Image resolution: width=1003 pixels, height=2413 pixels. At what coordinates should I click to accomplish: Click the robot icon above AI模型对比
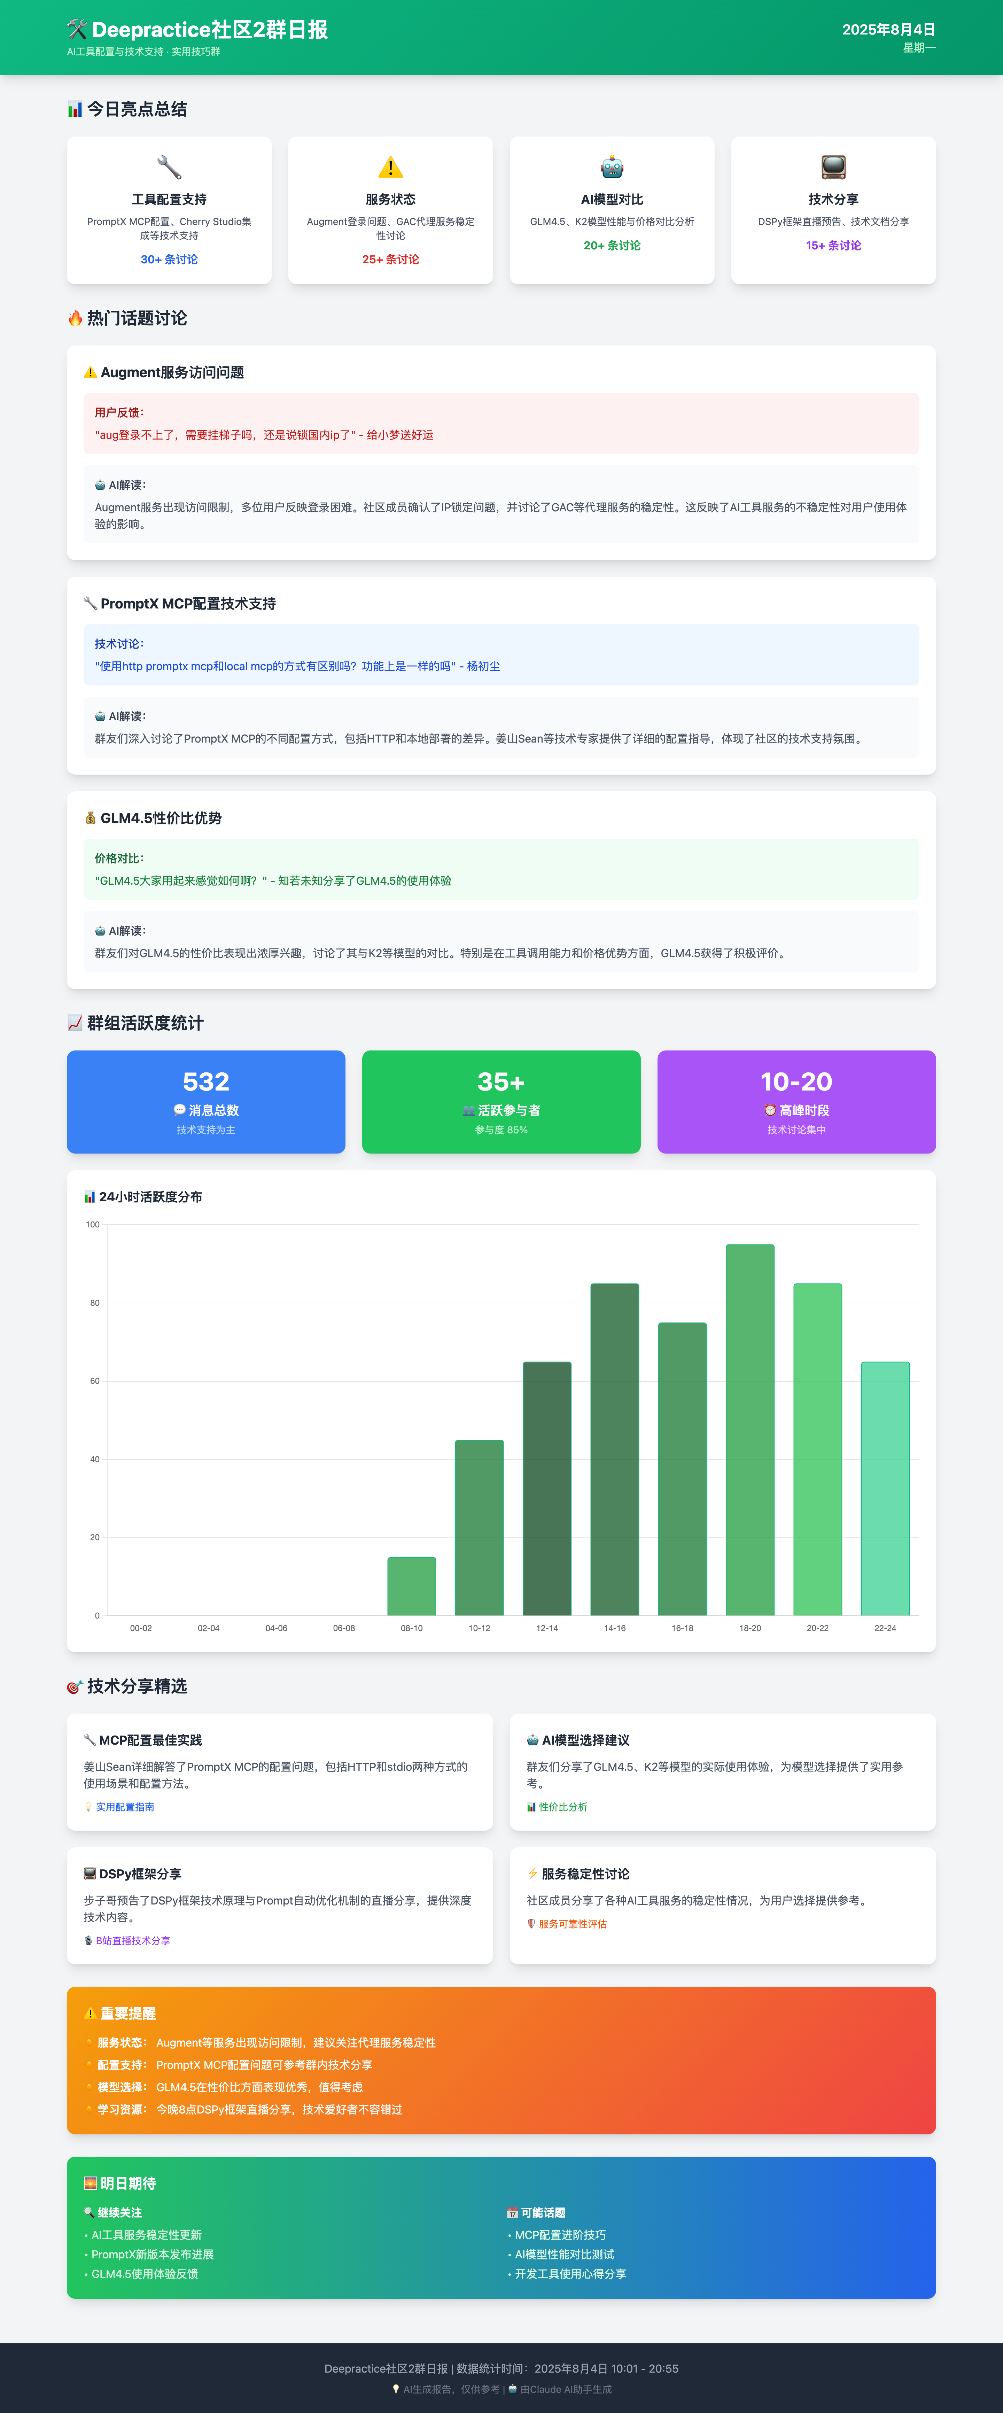[x=612, y=168]
